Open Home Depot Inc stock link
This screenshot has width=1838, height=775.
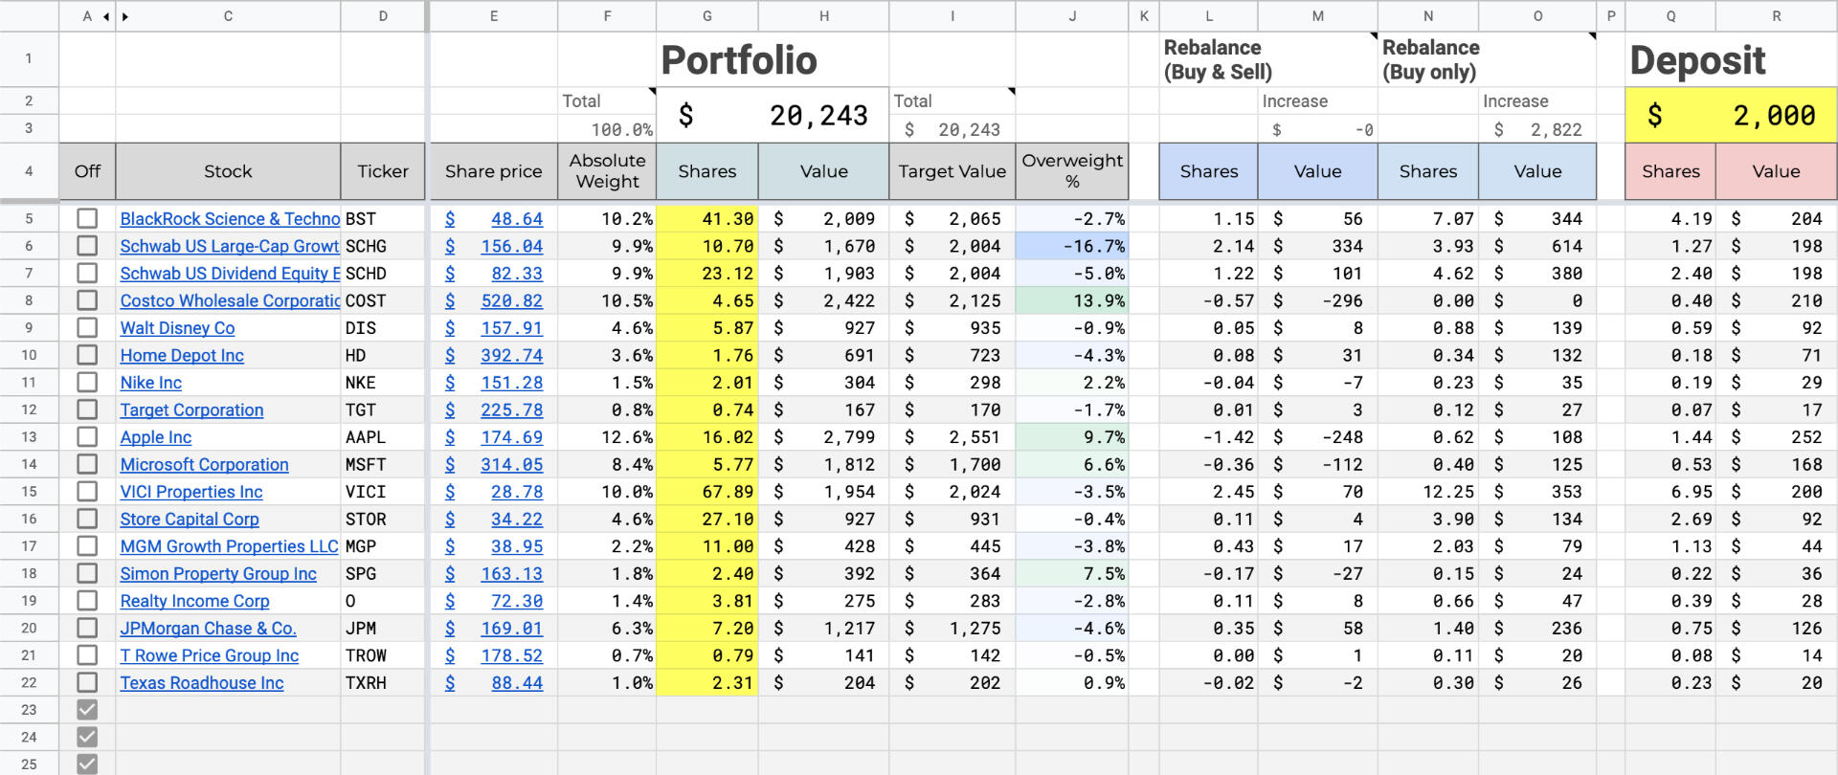182,356
